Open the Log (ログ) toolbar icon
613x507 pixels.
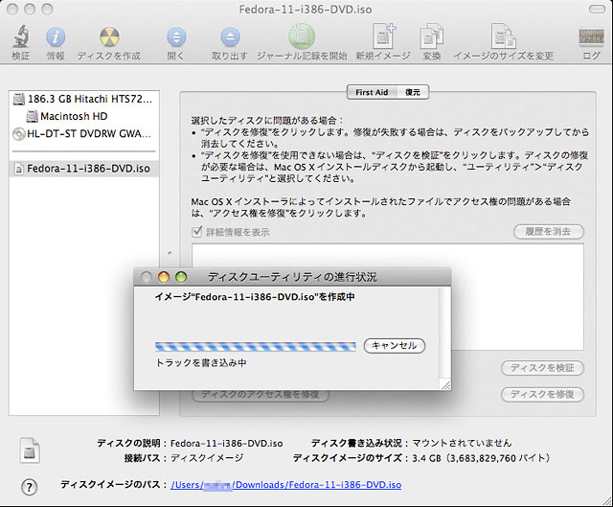click(591, 37)
